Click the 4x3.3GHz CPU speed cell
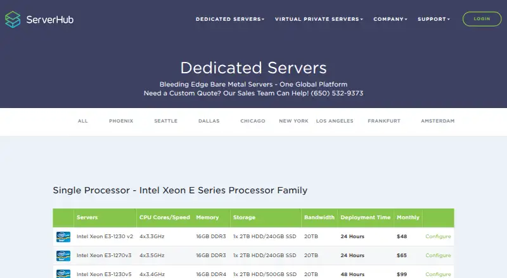The width and height of the screenshot is (507, 278). [x=151, y=236]
